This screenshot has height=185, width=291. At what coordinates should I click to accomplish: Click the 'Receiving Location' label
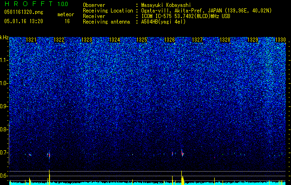click(x=108, y=11)
